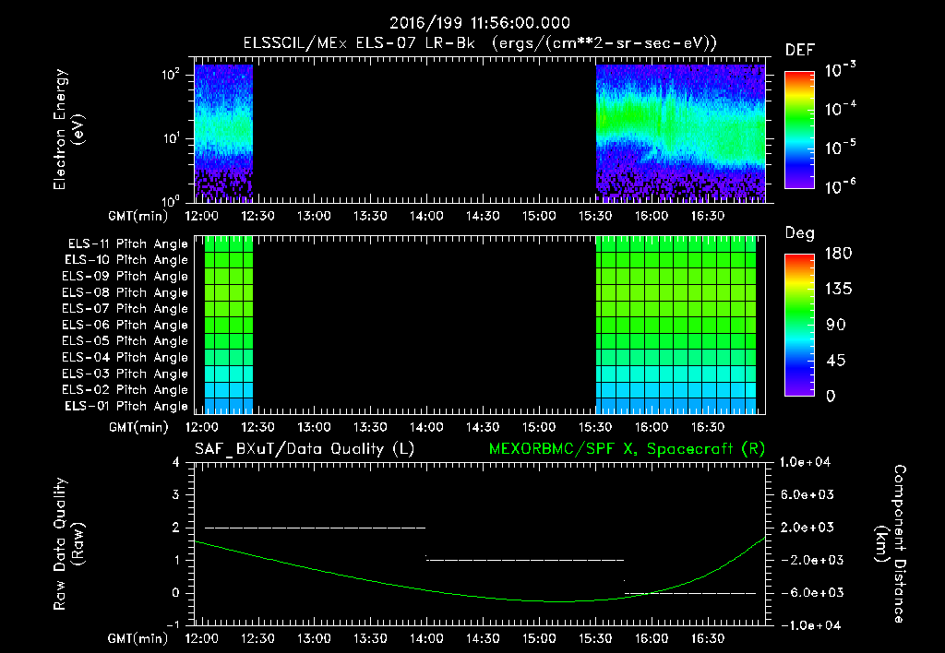Select the ELS-09 Pitch Angle row label
Image resolution: width=945 pixels, height=653 pixels.
click(126, 277)
